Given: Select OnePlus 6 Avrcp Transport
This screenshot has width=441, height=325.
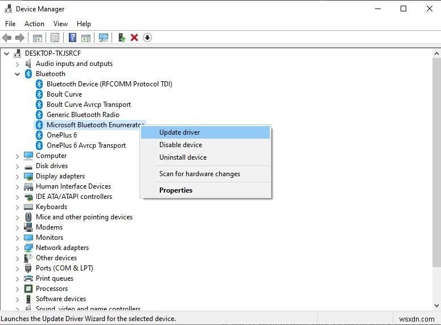Looking at the screenshot, I should coord(86,145).
